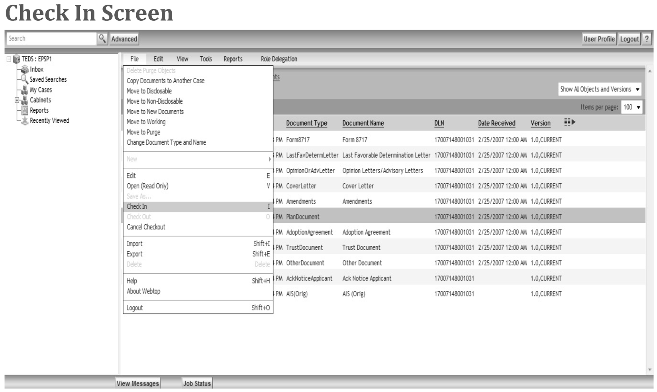Click the Saved Searches magnifier icon

coord(25,79)
